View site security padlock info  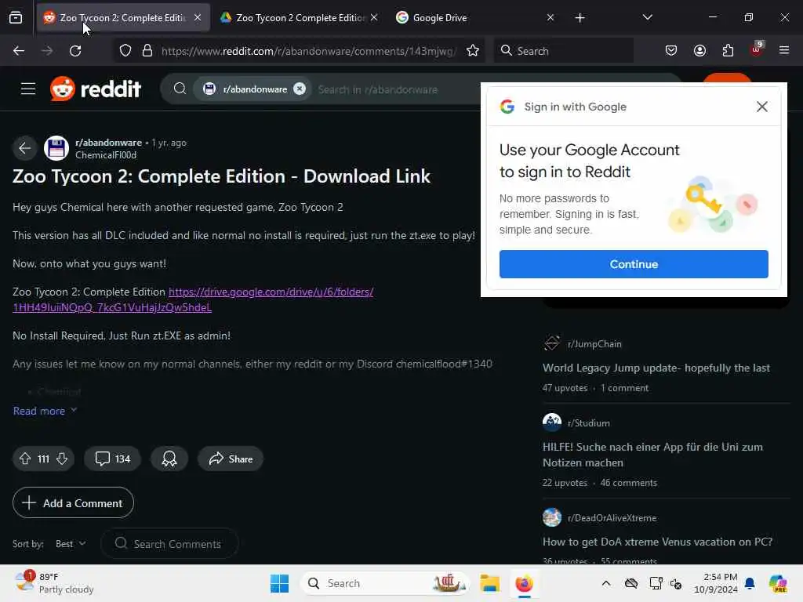[147, 51]
